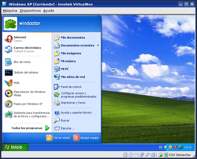
Task: Open MSN from start menu
Action: pos(16,83)
